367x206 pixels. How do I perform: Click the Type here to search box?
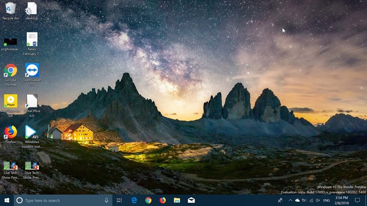coord(63,201)
